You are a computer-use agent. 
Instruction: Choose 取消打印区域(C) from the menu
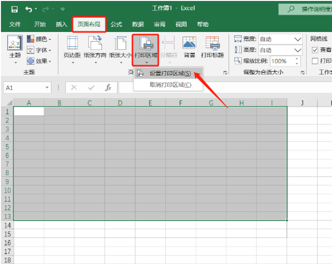168,85
